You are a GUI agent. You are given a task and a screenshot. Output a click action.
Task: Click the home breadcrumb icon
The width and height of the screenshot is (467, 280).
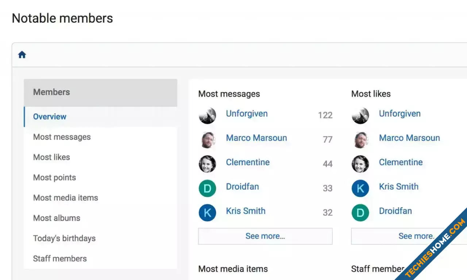22,55
